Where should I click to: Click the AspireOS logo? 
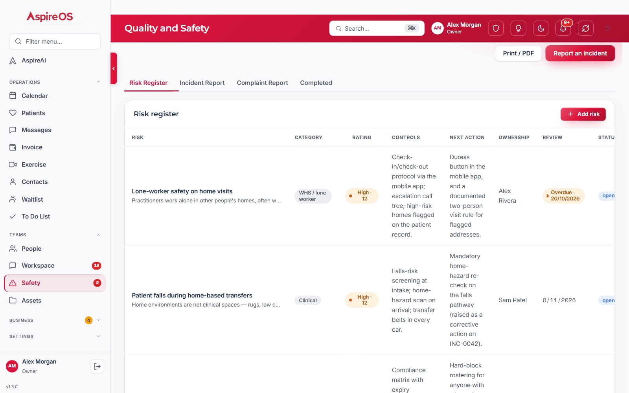pos(50,17)
